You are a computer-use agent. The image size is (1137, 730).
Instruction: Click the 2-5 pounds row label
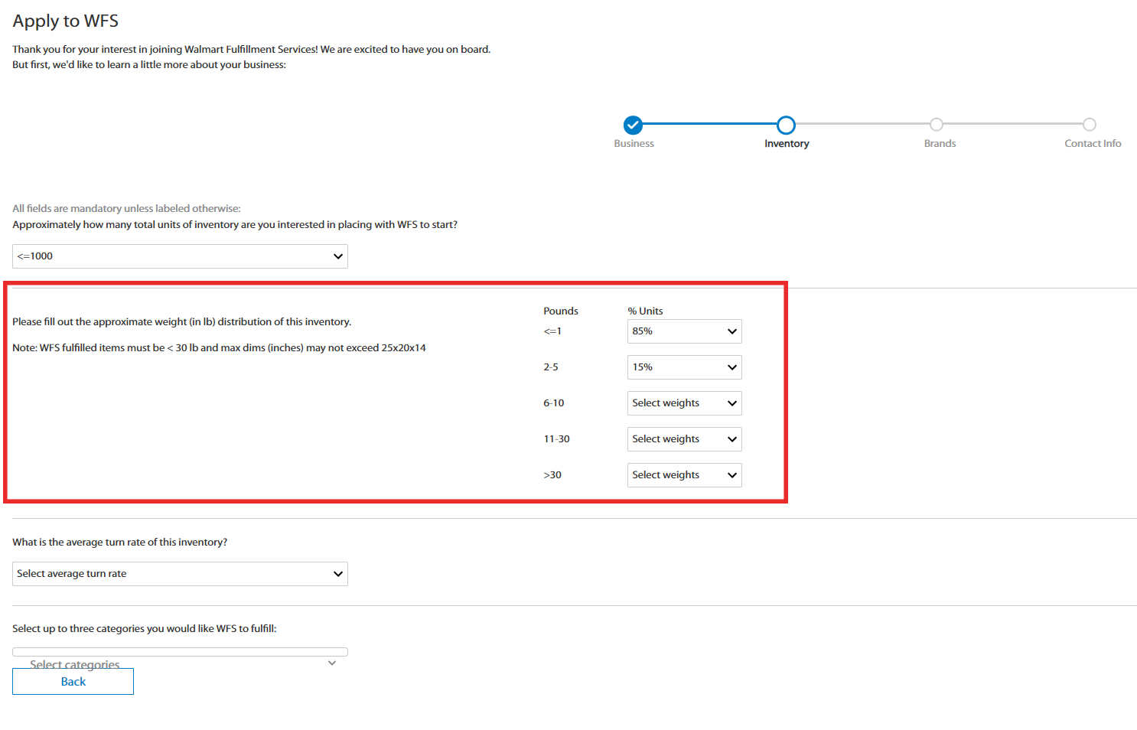pyautogui.click(x=551, y=367)
